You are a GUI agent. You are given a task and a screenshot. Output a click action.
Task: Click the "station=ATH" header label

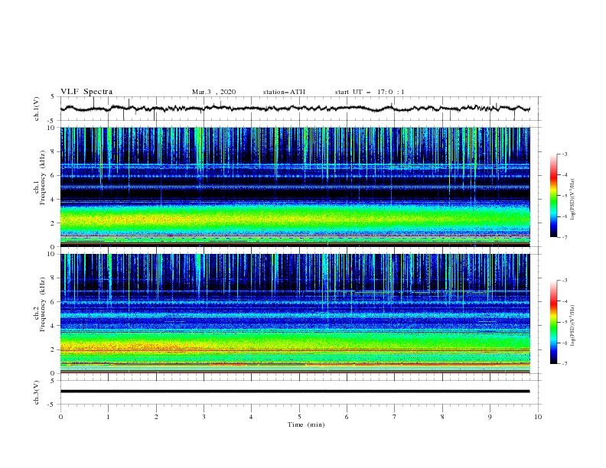pyautogui.click(x=284, y=92)
